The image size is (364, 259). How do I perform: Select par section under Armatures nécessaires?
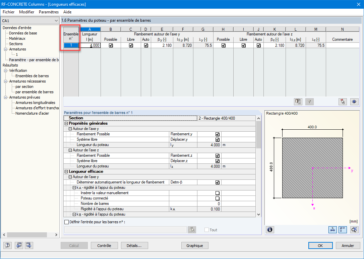click(24, 87)
